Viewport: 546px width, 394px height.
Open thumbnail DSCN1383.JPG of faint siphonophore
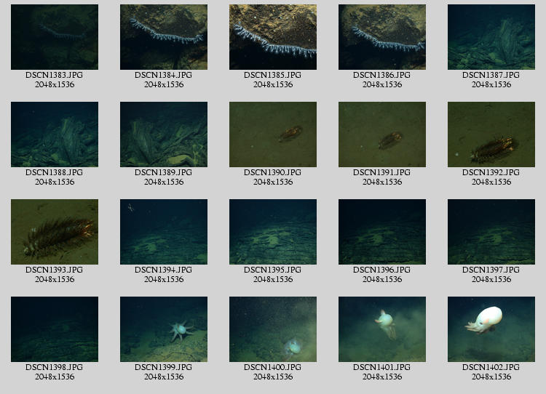click(55, 37)
